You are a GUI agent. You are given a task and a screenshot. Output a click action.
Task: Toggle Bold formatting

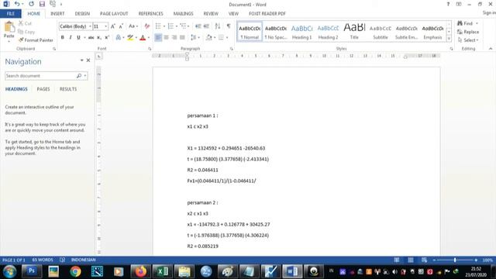click(62, 38)
